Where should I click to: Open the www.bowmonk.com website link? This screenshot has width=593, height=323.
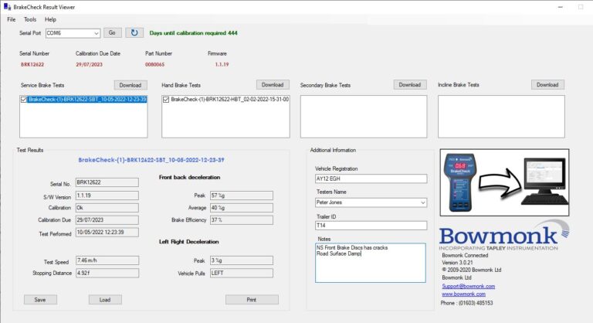tap(463, 294)
